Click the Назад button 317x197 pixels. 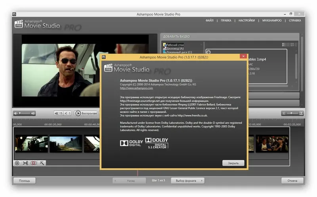point(129,181)
